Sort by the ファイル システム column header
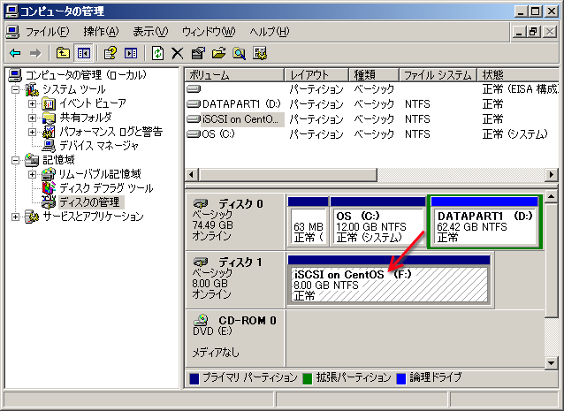 tap(438, 75)
